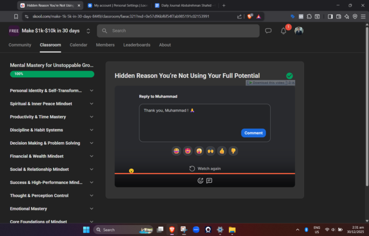Viewport: 369px width, 236px height.
Task: Click the Make $1k-$10k in 30 days title
Action: [x=51, y=31]
